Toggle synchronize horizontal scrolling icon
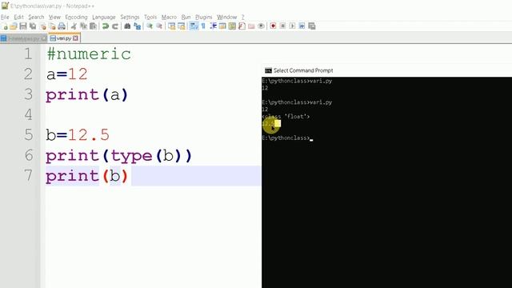 point(182,26)
